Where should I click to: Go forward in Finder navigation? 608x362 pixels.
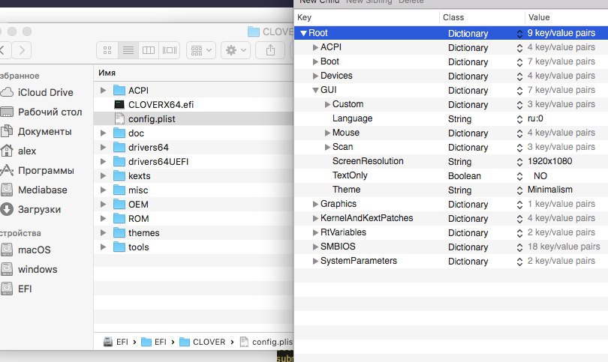(x=22, y=50)
